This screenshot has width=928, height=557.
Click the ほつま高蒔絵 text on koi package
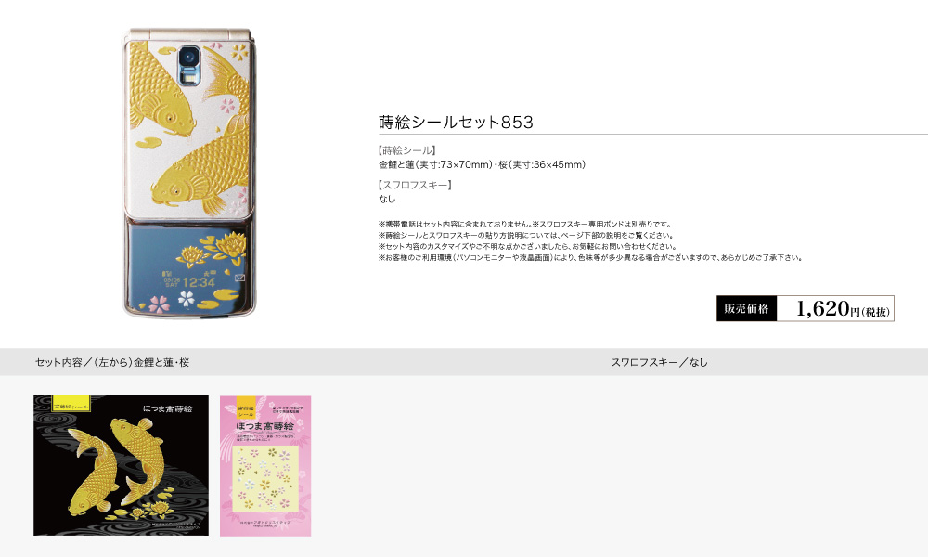click(x=167, y=409)
